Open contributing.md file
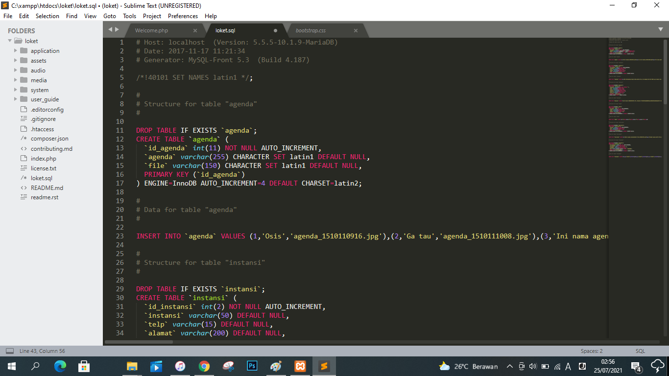This screenshot has width=669, height=376. pyautogui.click(x=51, y=149)
